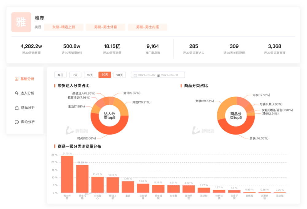The image size is (307, 209).
Task: Click the 商品分类top5 donut center
Action: pos(236,116)
